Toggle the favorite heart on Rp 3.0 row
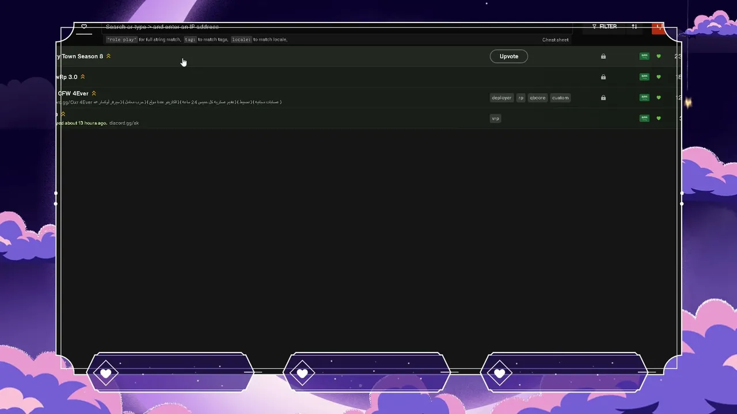The width and height of the screenshot is (737, 414). pyautogui.click(x=659, y=77)
